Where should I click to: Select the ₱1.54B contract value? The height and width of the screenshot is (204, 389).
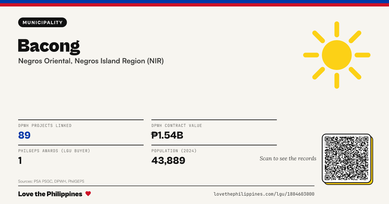coord(167,135)
